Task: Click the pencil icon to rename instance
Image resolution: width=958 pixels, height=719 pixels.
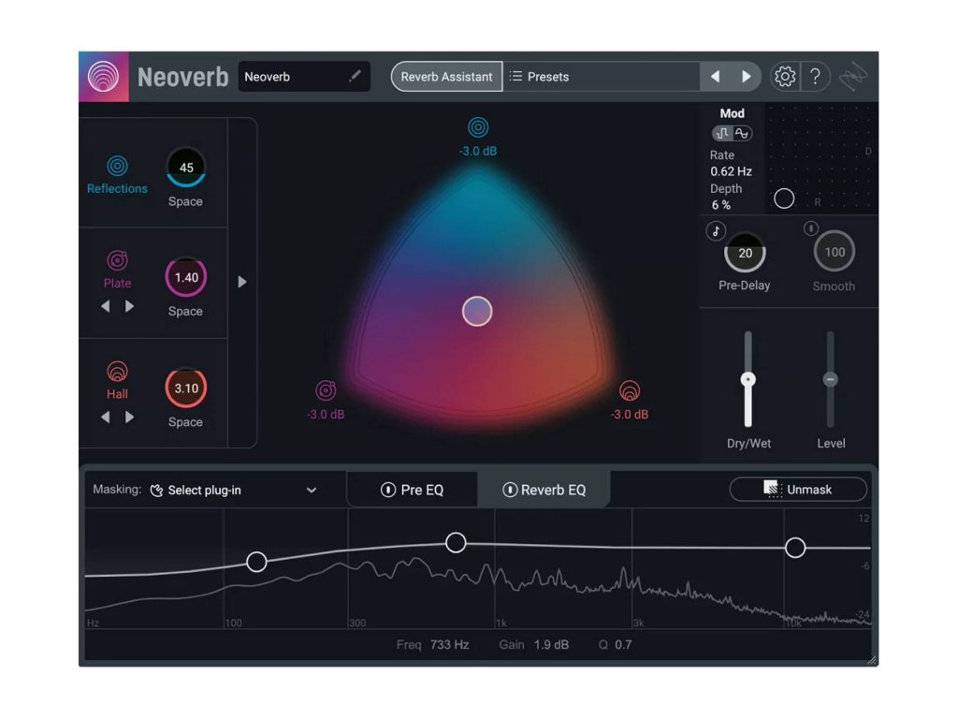Action: coord(355,77)
